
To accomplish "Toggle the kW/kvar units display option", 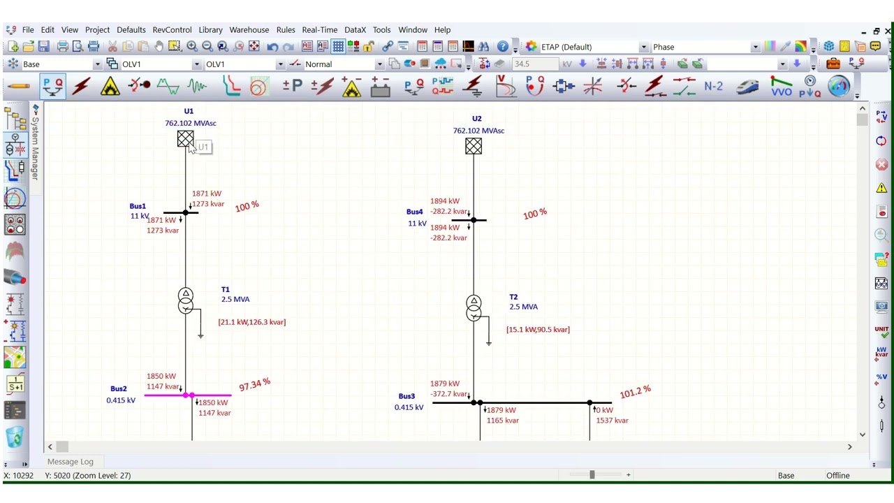I will click(881, 353).
